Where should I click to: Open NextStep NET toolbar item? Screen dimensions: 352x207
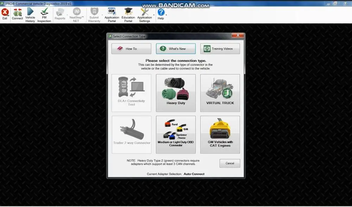tap(76, 15)
